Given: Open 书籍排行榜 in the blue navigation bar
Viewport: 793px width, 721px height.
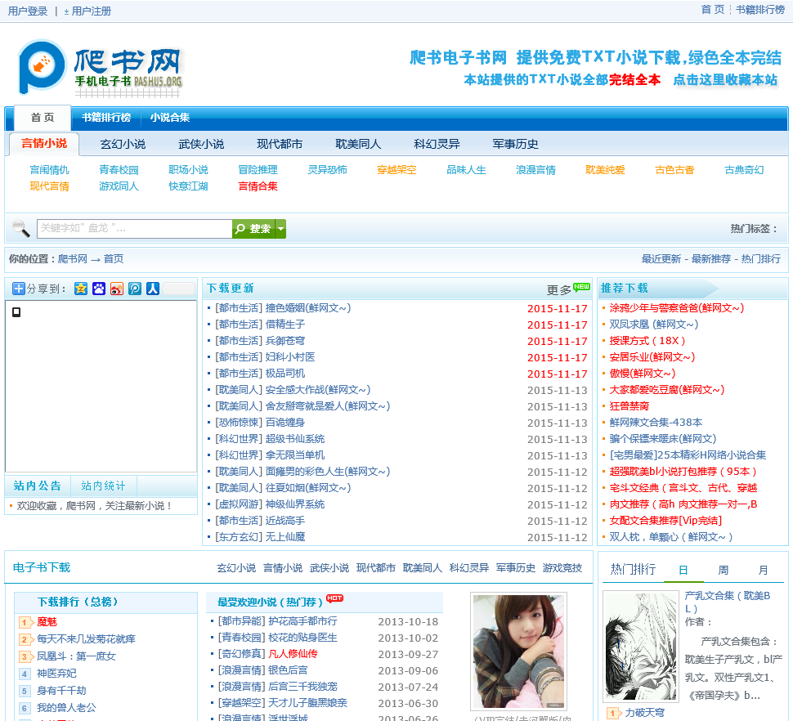Looking at the screenshot, I should click(x=106, y=117).
